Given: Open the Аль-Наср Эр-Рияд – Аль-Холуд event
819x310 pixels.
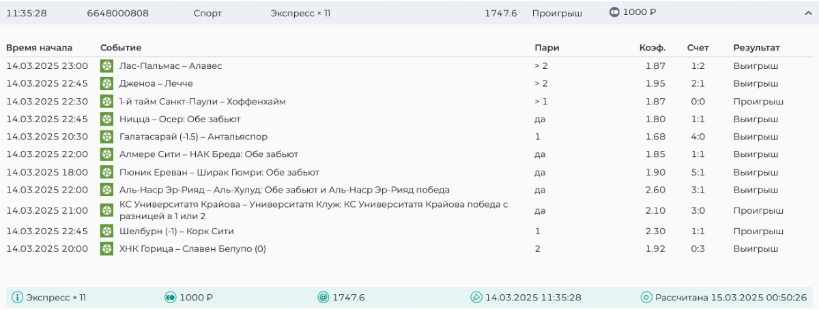Looking at the screenshot, I should (284, 190).
